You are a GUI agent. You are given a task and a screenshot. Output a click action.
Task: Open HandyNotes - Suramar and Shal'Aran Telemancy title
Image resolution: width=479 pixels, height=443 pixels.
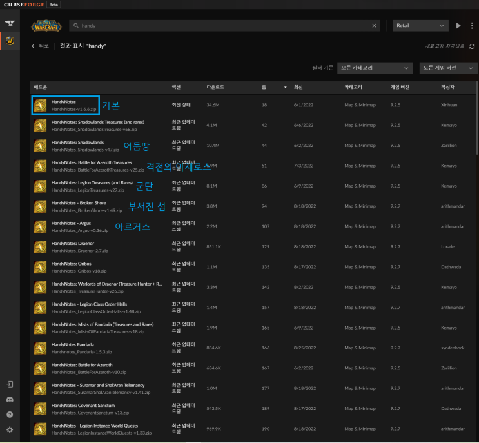tap(98, 385)
